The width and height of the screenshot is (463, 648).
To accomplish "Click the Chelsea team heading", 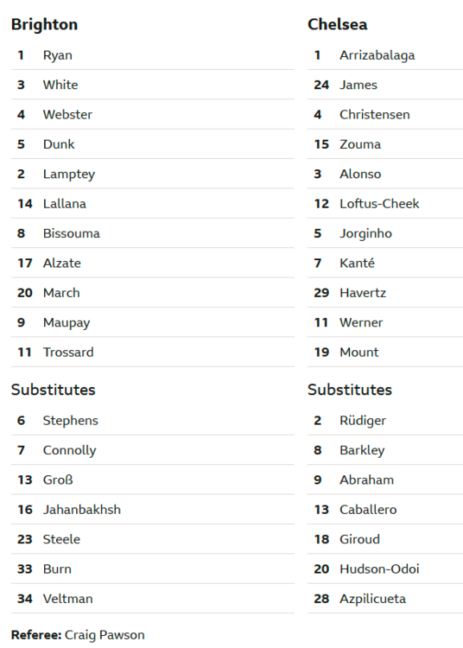I will (x=337, y=24).
